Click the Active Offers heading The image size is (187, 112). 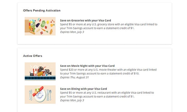point(33,56)
